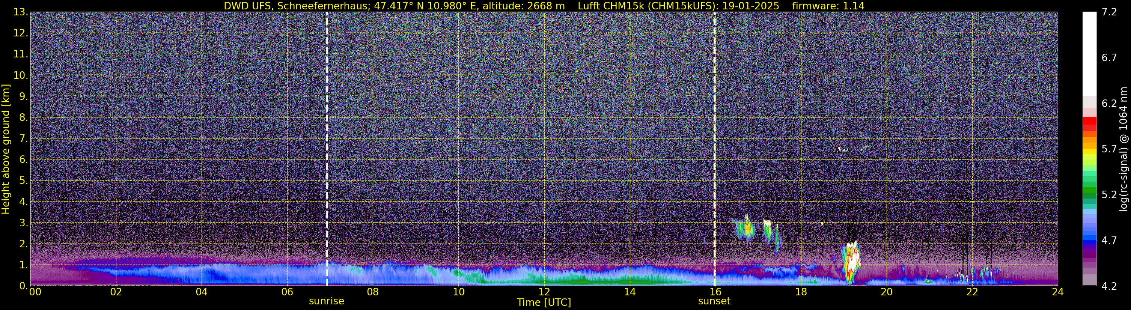Click the white top section of the colorbar
The height and width of the screenshot is (310, 1131).
1089,53
